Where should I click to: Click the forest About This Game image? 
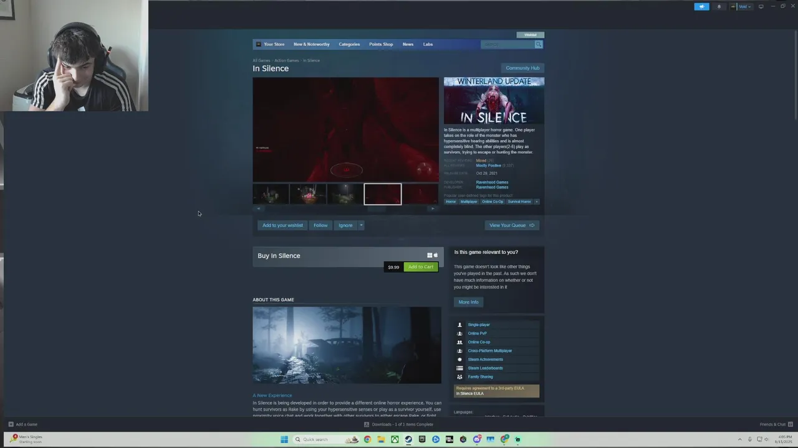tap(347, 345)
